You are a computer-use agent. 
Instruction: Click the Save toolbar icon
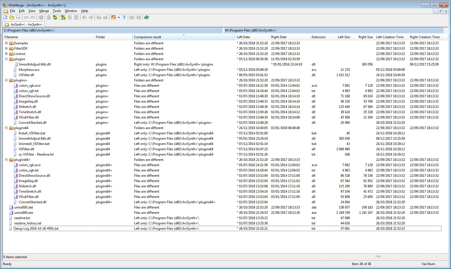(18, 18)
